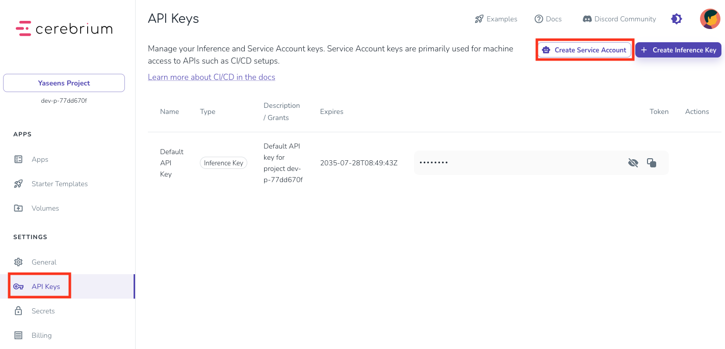The width and height of the screenshot is (725, 349).
Task: Click the Cerebrium logo
Action: 63,28
